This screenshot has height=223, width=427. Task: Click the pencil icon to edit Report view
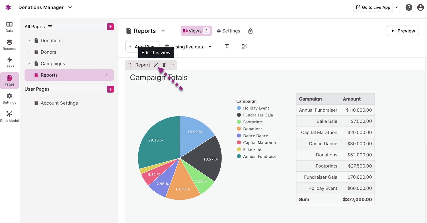156,65
